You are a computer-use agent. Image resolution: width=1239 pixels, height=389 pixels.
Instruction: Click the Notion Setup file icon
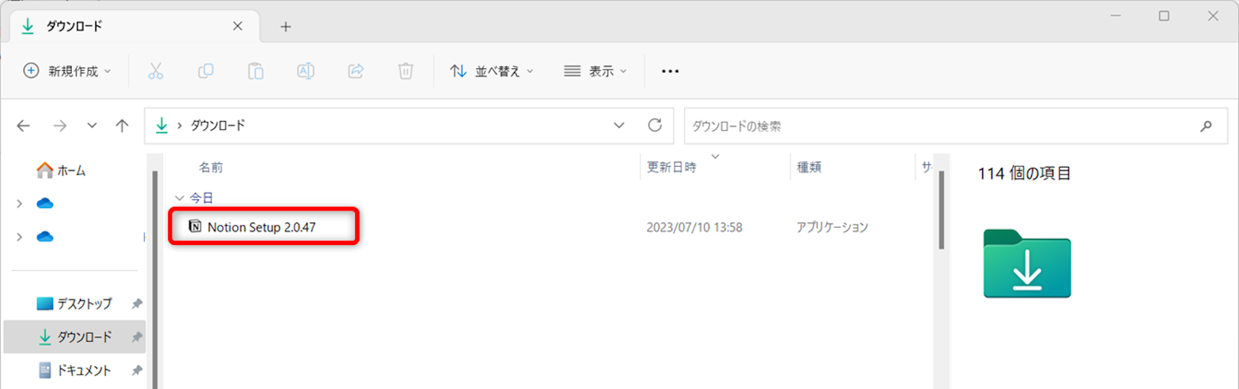click(195, 226)
